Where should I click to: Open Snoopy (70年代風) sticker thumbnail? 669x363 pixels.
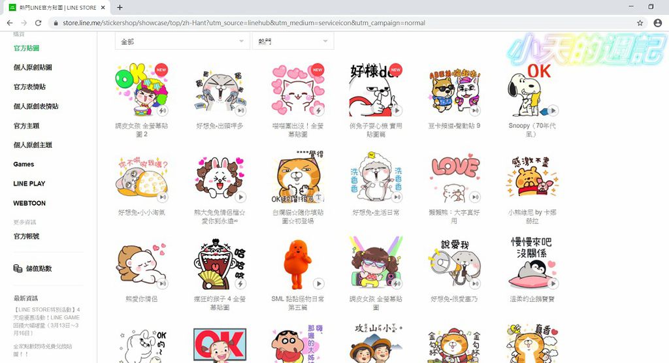point(532,89)
